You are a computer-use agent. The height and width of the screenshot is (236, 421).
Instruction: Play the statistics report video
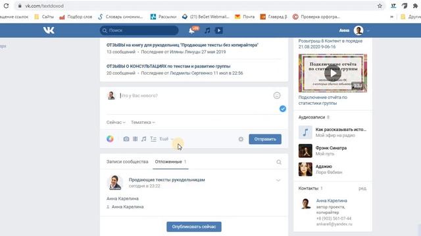click(x=333, y=73)
